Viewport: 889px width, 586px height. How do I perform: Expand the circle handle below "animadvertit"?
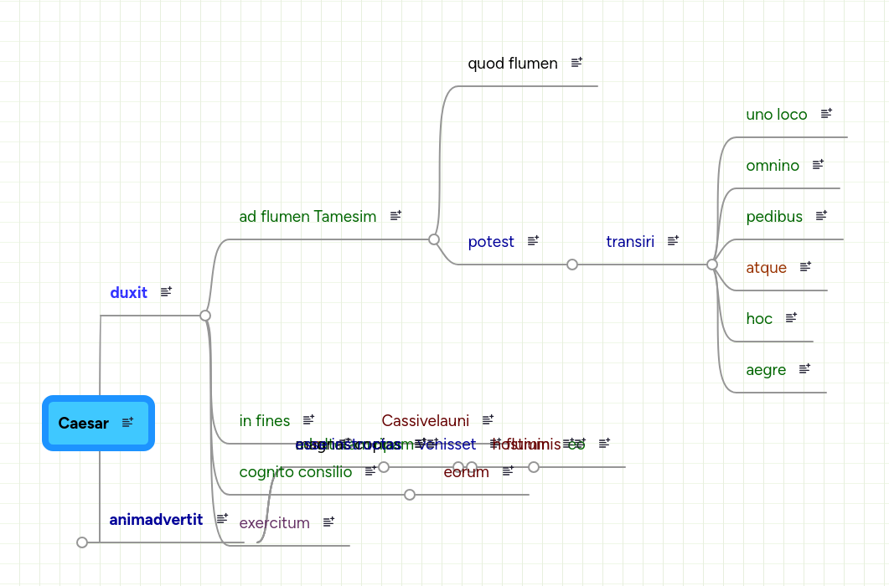point(82,542)
